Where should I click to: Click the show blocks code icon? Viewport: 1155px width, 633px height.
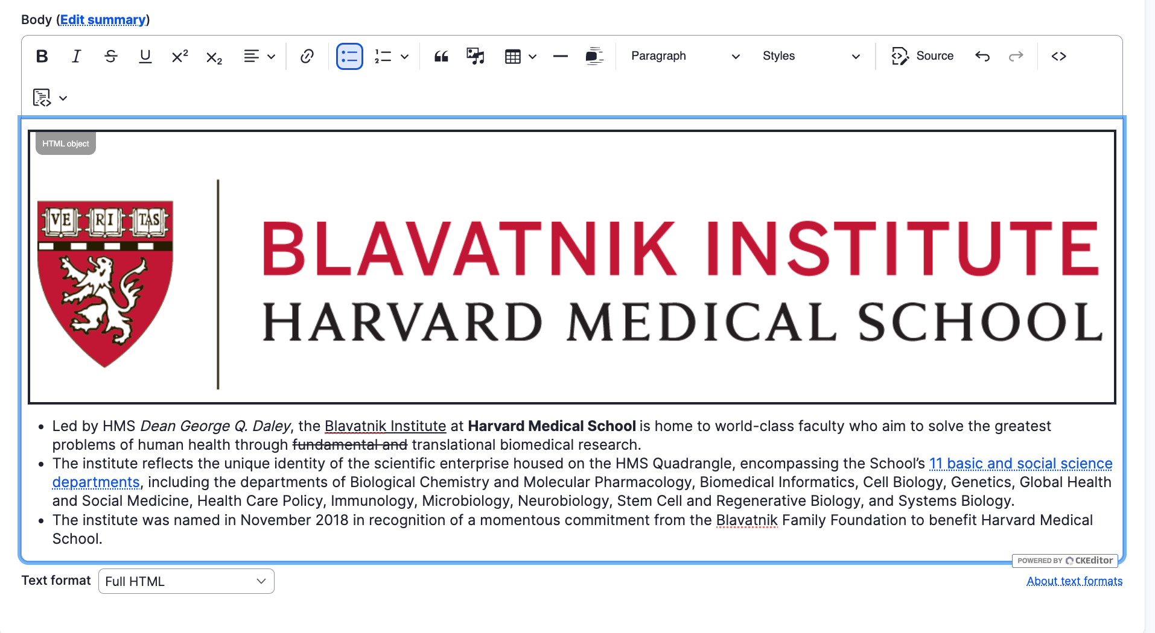click(x=1058, y=56)
